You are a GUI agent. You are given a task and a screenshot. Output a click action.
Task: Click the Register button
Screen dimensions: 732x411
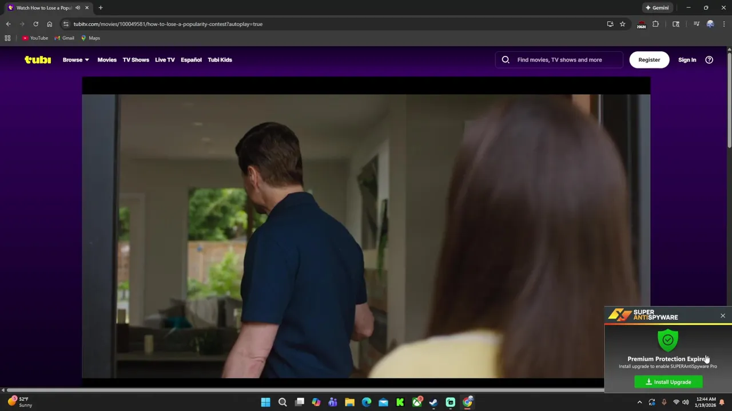pos(649,59)
